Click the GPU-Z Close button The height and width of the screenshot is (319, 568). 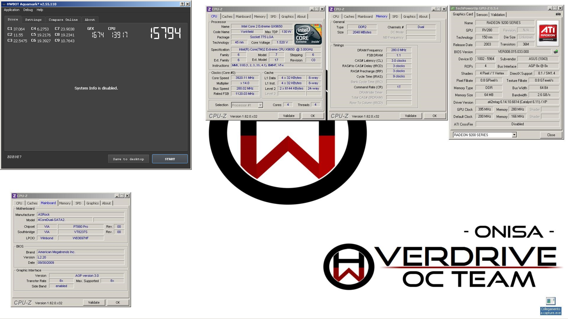click(551, 135)
